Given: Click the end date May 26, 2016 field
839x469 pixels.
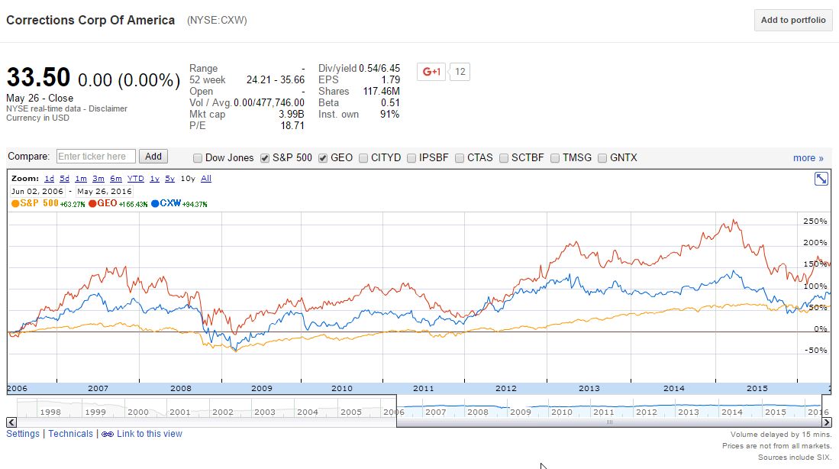Looking at the screenshot, I should click(105, 191).
